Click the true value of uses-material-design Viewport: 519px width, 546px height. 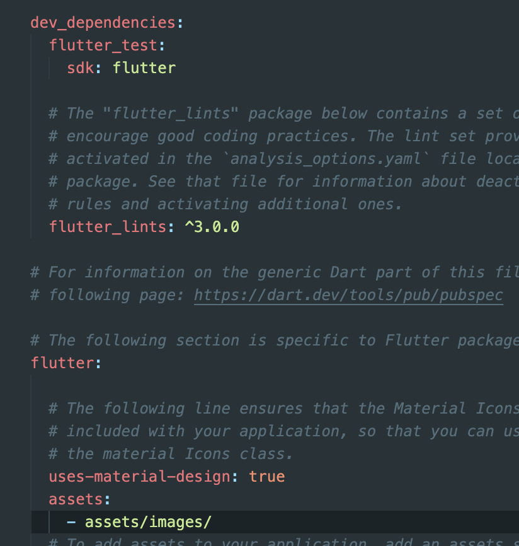[x=267, y=477]
